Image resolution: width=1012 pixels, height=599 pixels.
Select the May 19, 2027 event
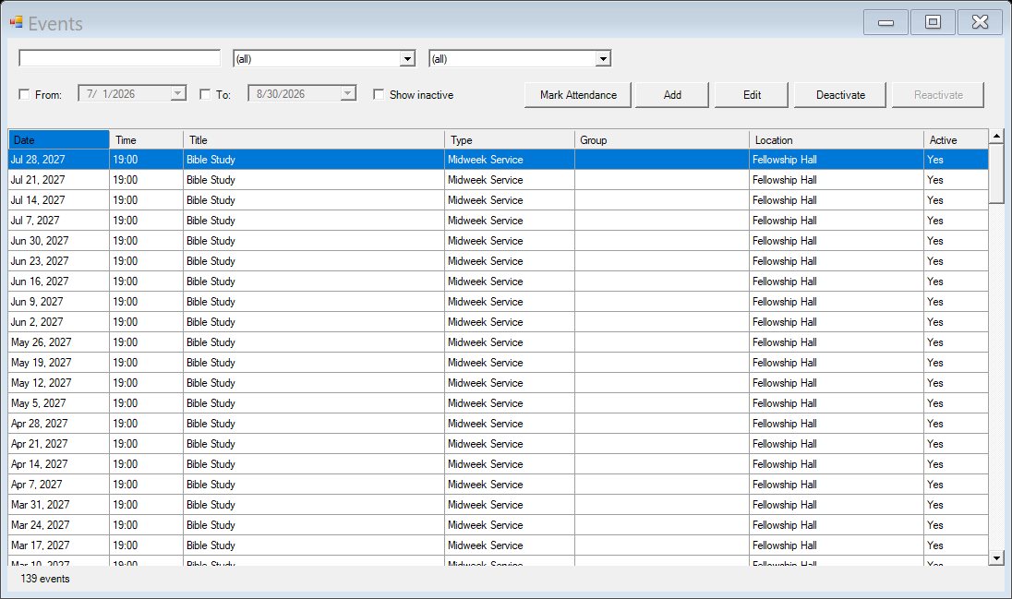[498, 363]
